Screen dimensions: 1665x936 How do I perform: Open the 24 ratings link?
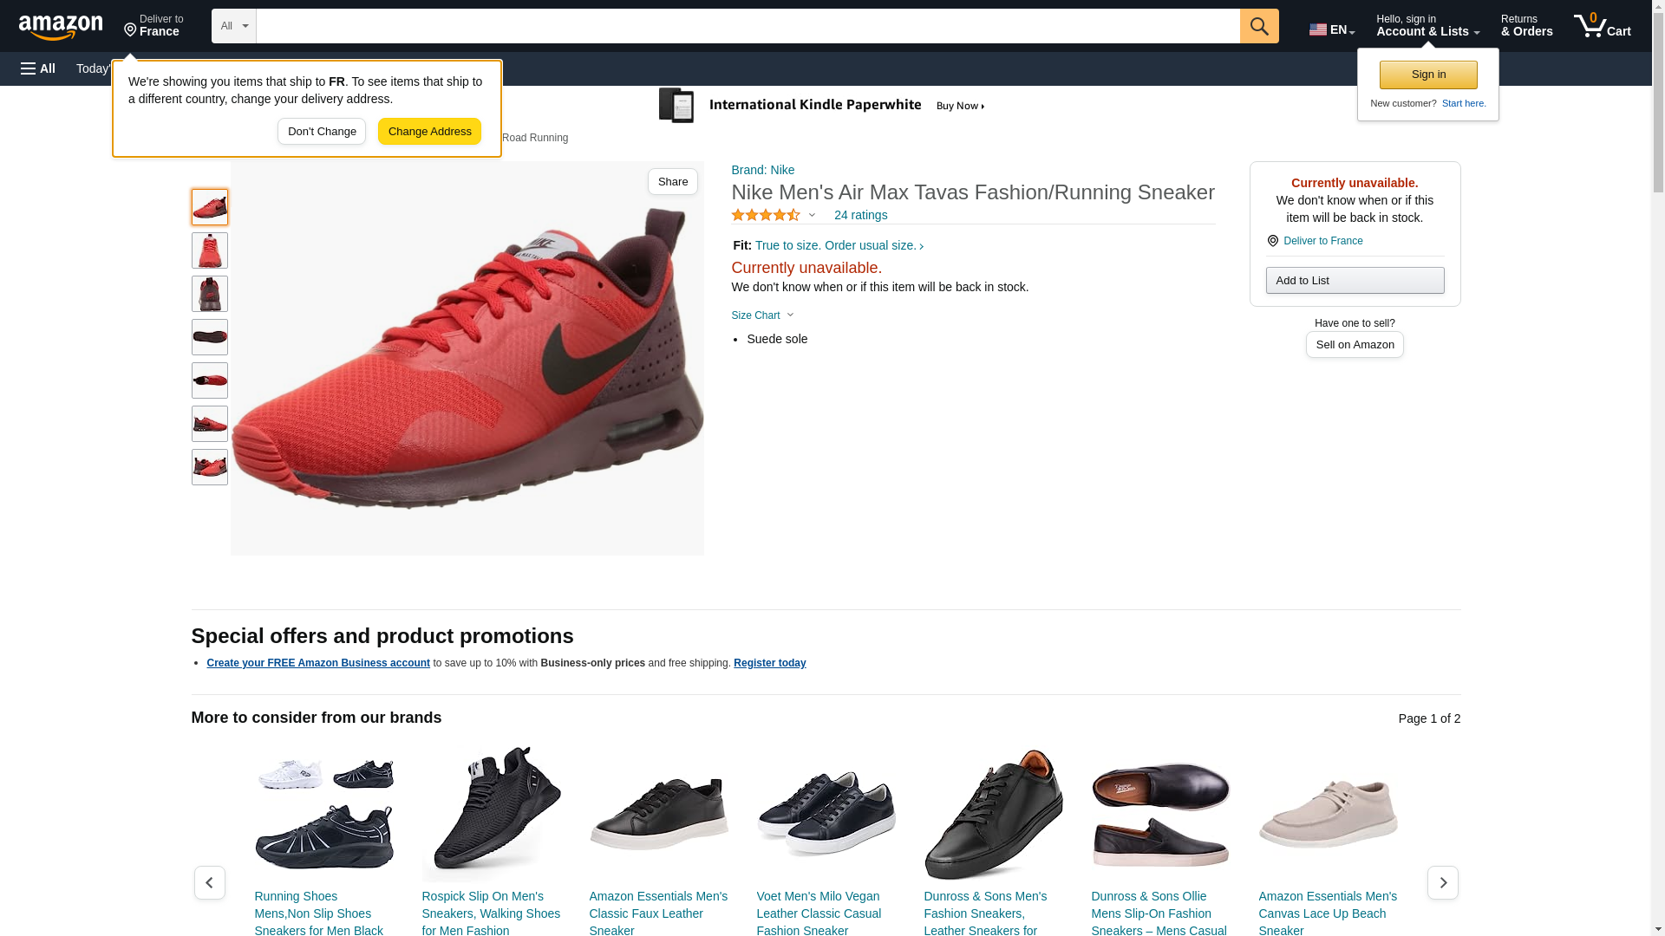tap(860, 215)
